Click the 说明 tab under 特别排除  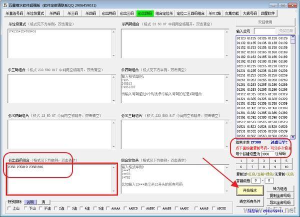pos(29,202)
